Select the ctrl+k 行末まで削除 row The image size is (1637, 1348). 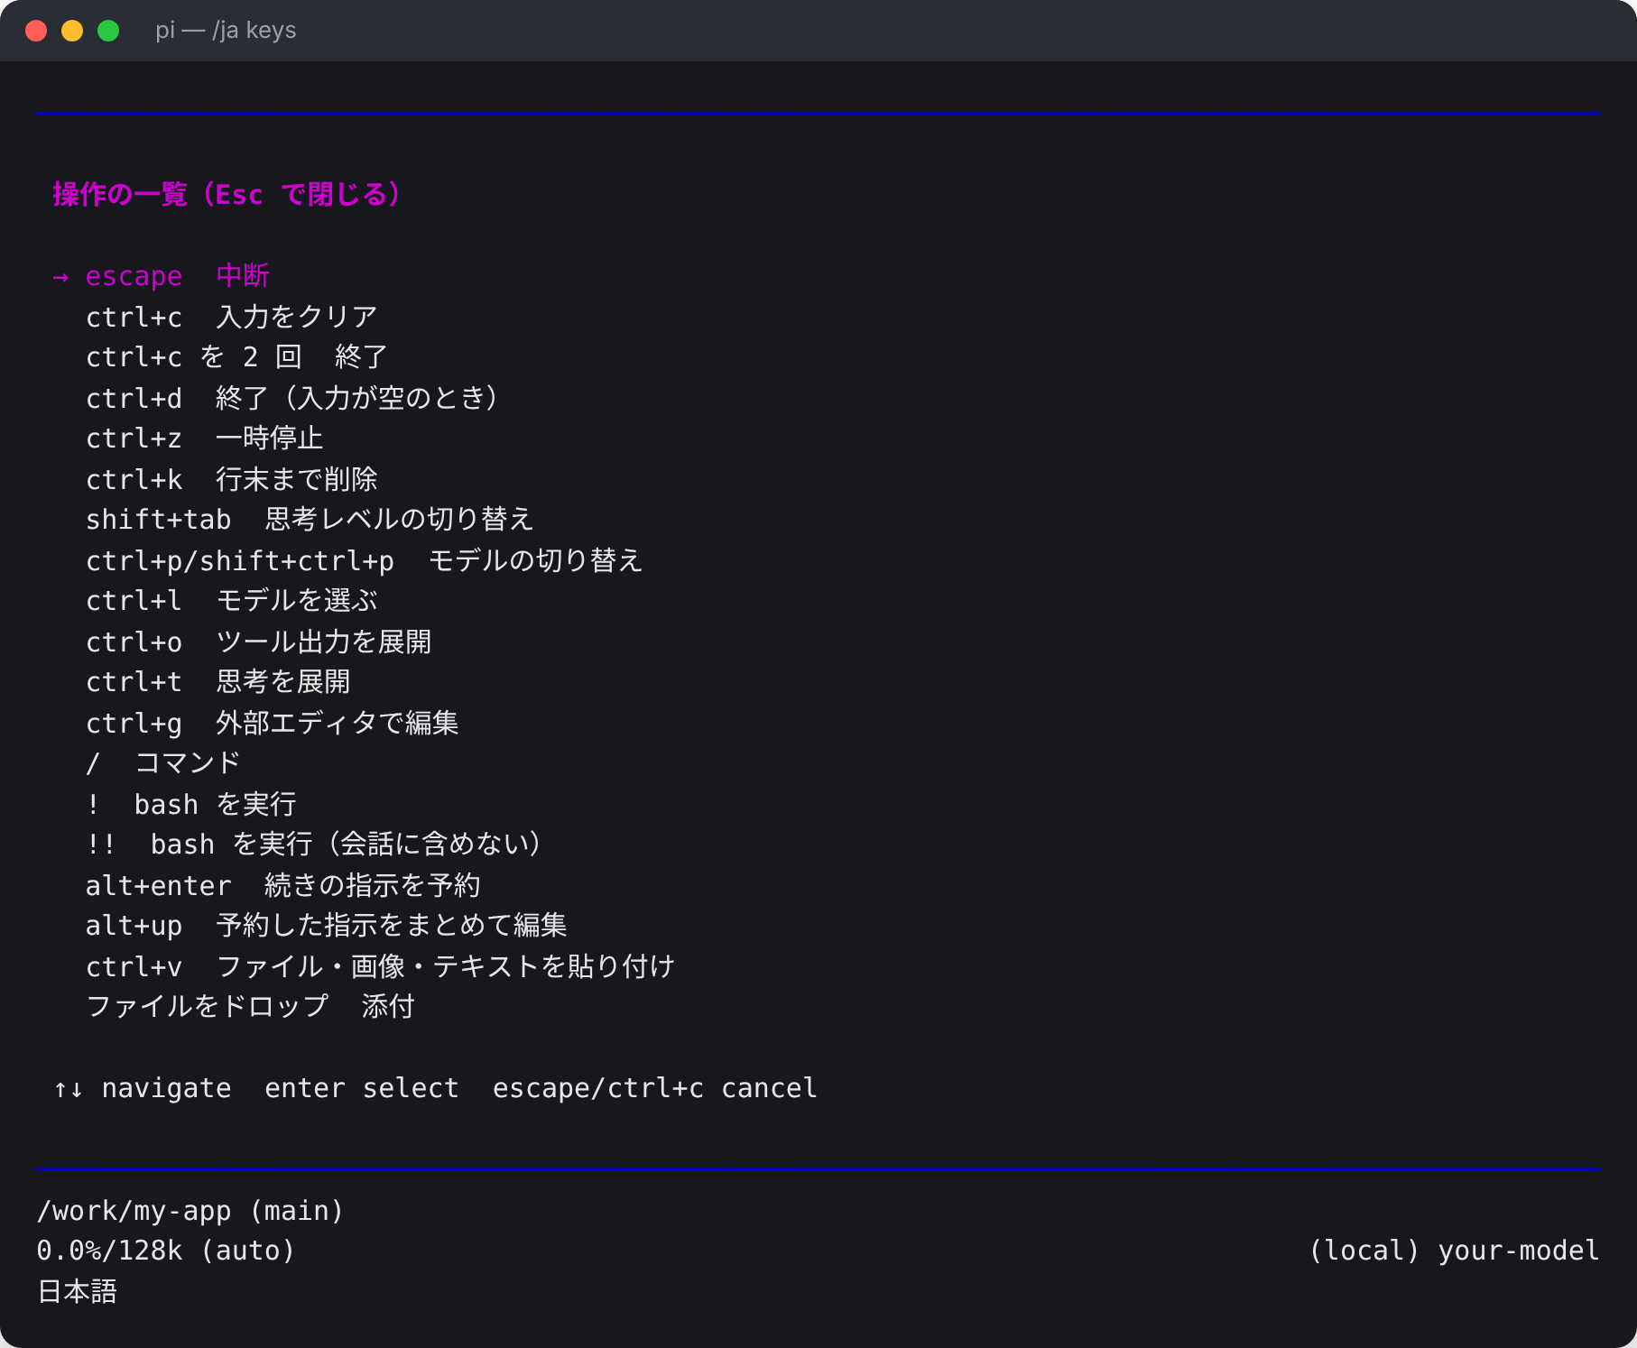232,479
